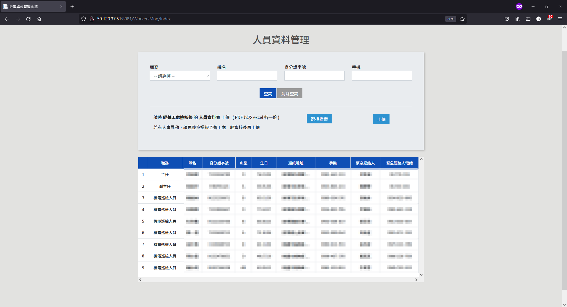Click the 手機 column header in table
This screenshot has height=307, width=567.
click(x=333, y=163)
